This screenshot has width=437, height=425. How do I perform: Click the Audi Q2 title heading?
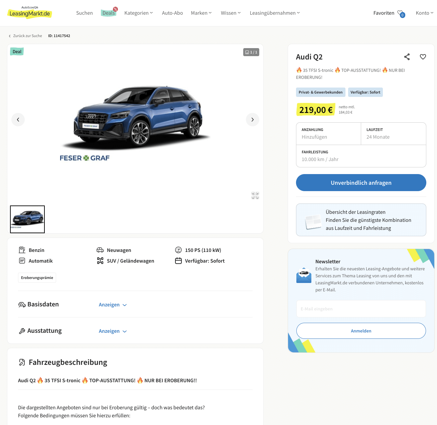[309, 57]
